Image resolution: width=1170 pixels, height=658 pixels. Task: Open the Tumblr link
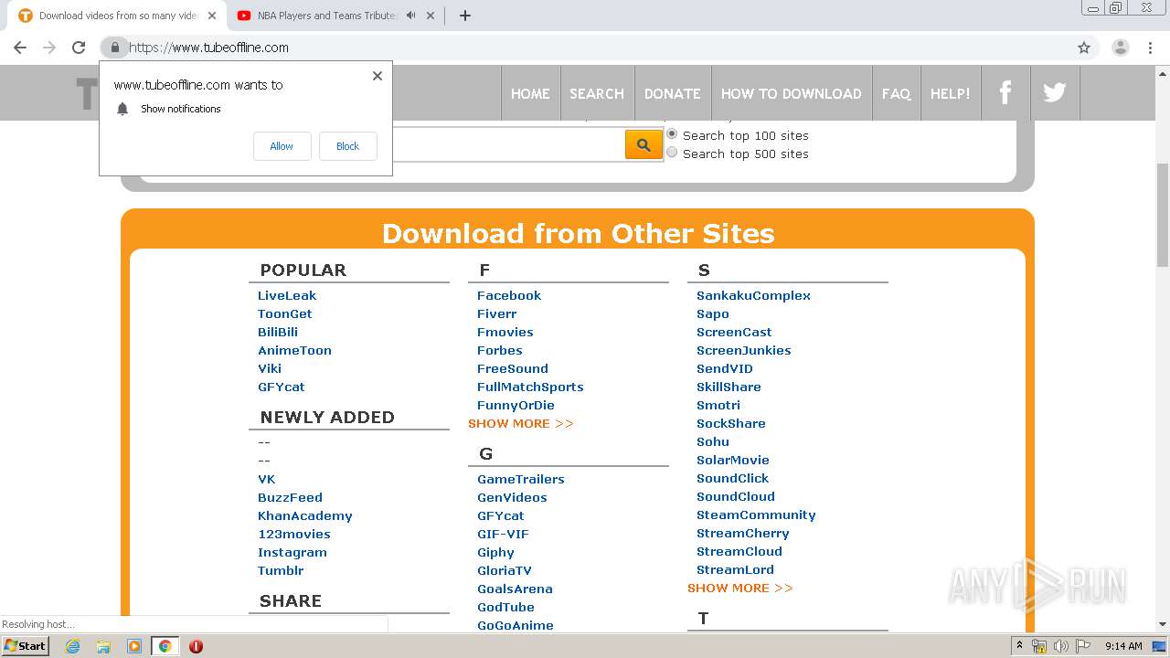click(x=281, y=570)
